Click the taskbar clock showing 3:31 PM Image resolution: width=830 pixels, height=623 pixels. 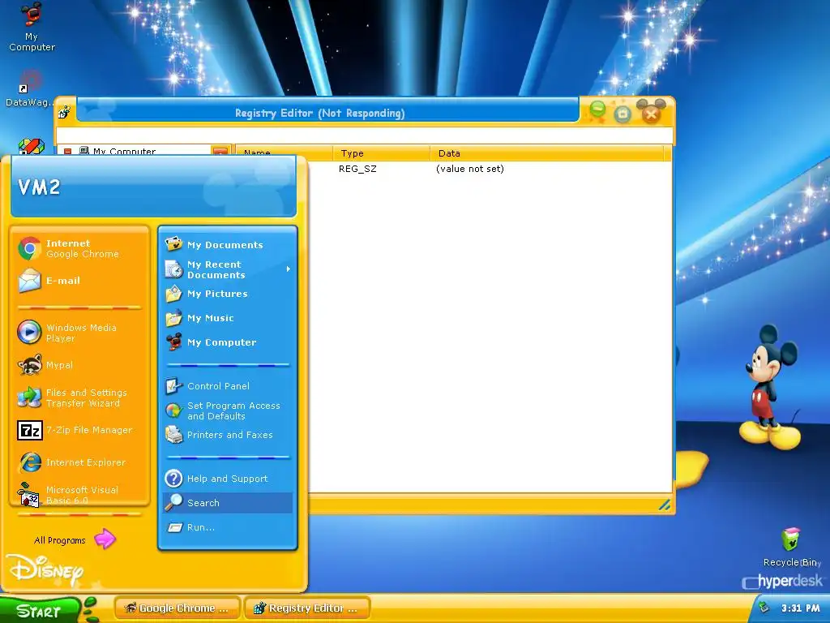click(800, 608)
